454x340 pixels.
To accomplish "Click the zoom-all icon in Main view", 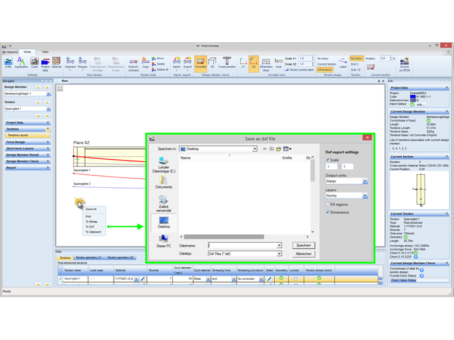I will click(60, 89).
